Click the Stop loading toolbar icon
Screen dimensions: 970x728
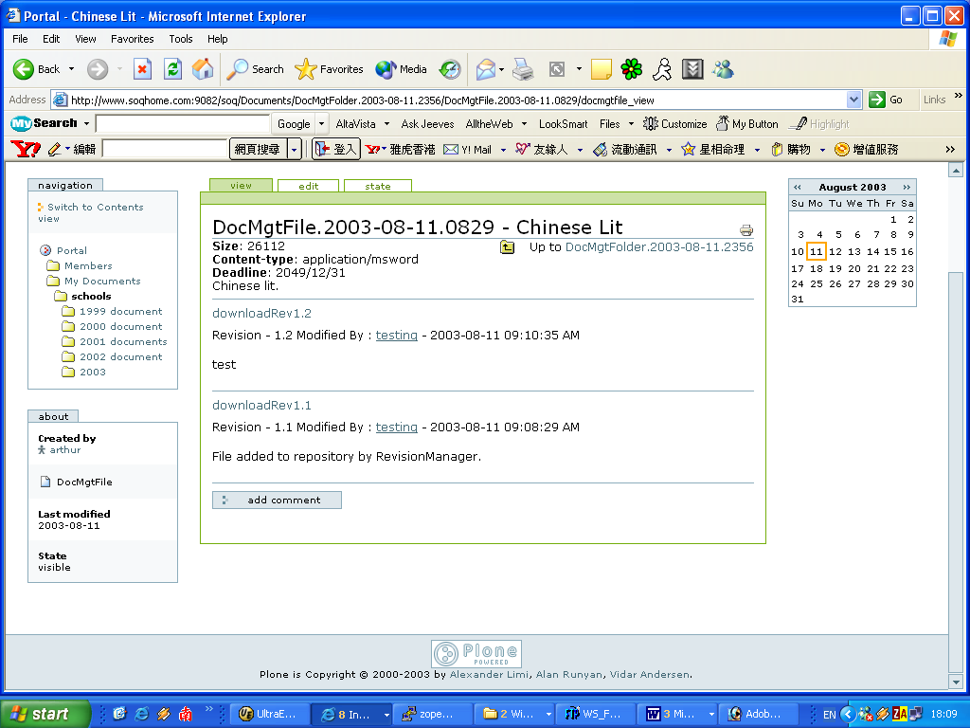point(142,69)
